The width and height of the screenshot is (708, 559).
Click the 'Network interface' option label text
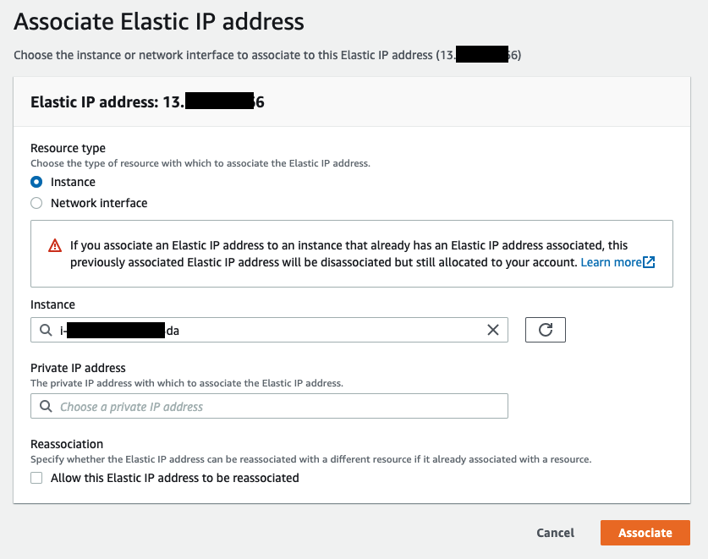point(99,203)
